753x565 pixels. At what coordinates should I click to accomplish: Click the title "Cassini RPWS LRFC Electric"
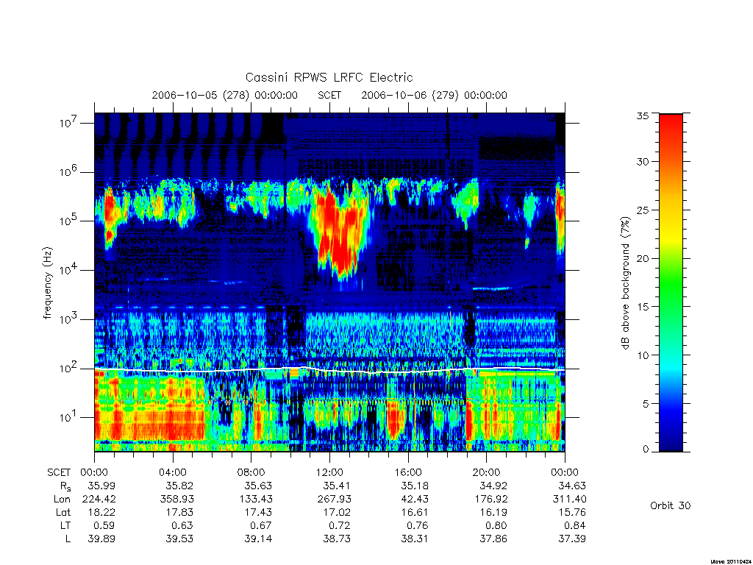tap(329, 77)
